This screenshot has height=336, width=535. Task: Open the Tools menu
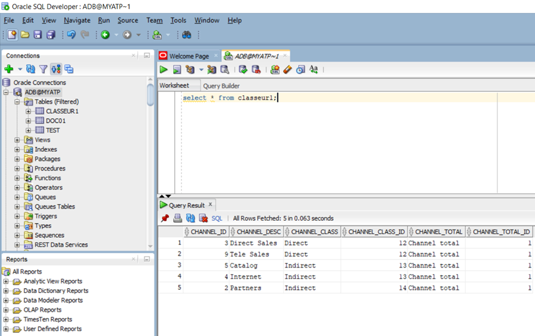click(x=179, y=21)
